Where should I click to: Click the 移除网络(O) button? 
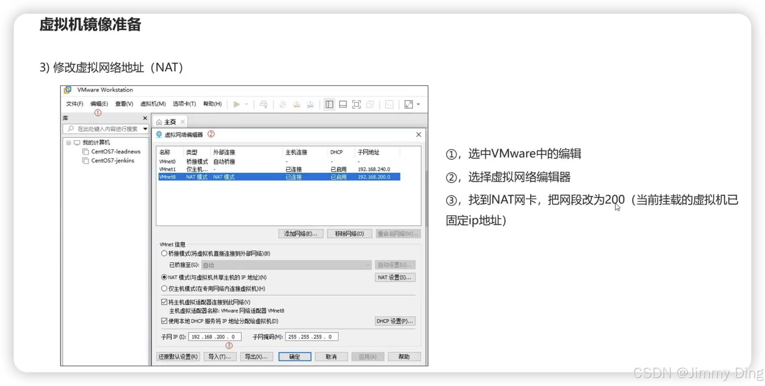[x=349, y=234]
